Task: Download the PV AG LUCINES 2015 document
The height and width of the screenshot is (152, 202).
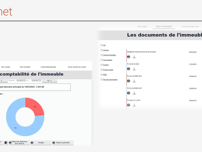Action: point(134,93)
